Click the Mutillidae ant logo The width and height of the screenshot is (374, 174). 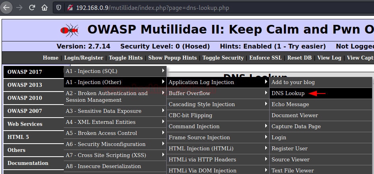tap(69, 30)
